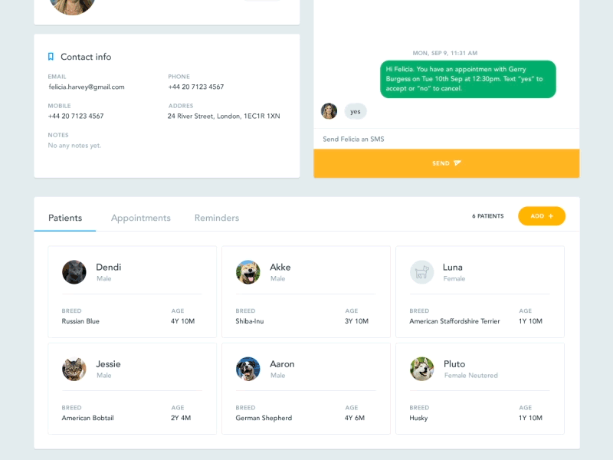
Task: Focus the Send Felicia an SMS field
Action: (447, 139)
